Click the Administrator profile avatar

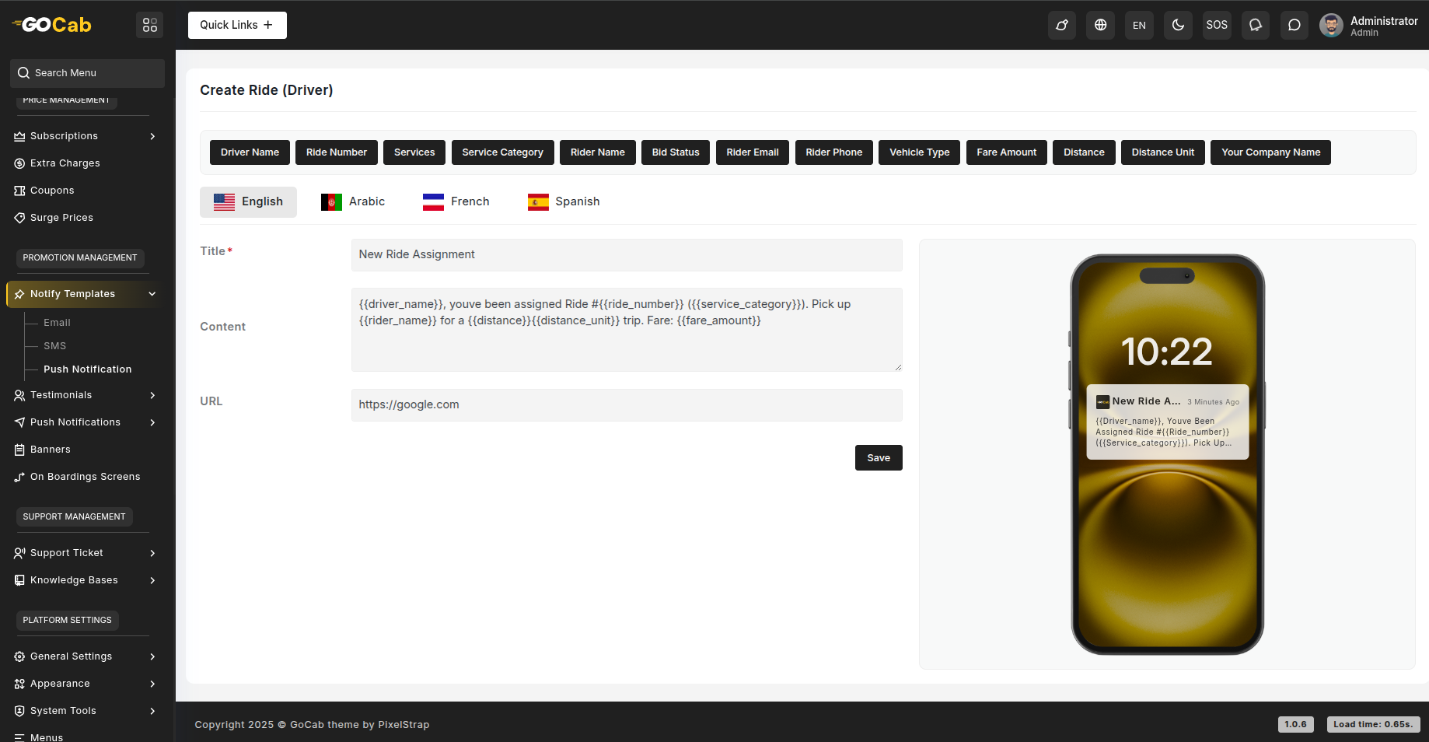point(1331,25)
